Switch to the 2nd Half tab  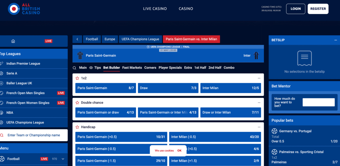215,68
